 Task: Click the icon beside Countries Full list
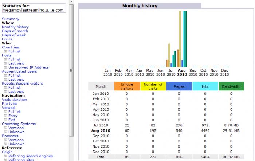[x=6, y=51]
